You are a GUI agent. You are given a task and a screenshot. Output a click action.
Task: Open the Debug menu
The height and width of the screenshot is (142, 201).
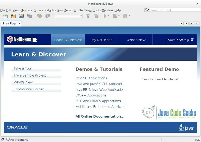pos(68,10)
